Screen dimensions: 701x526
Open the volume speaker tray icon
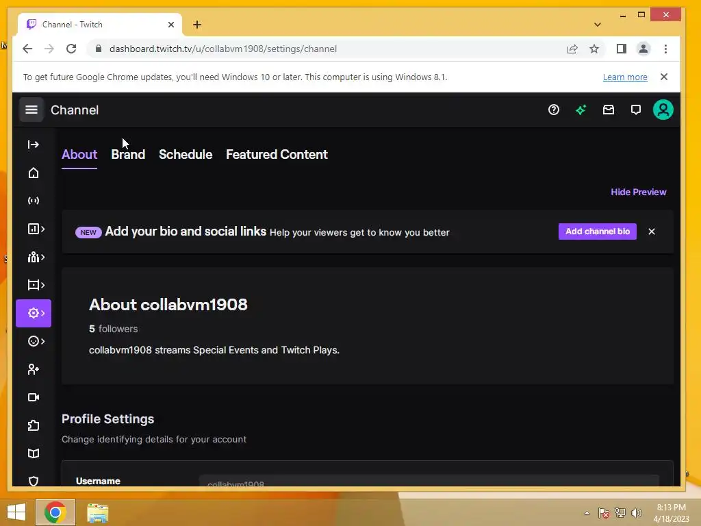coord(636,513)
